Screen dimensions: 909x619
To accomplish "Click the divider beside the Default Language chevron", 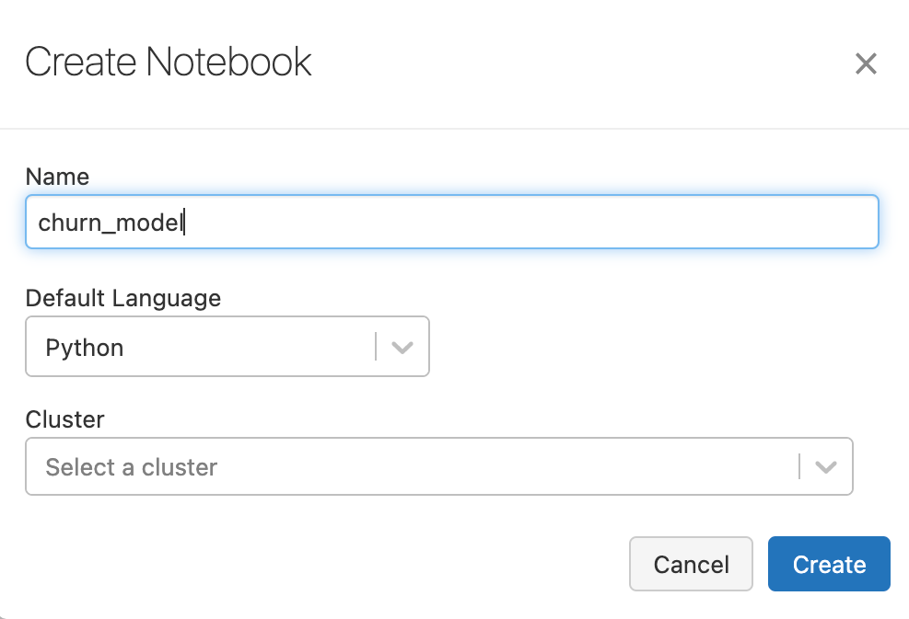I will (376, 348).
